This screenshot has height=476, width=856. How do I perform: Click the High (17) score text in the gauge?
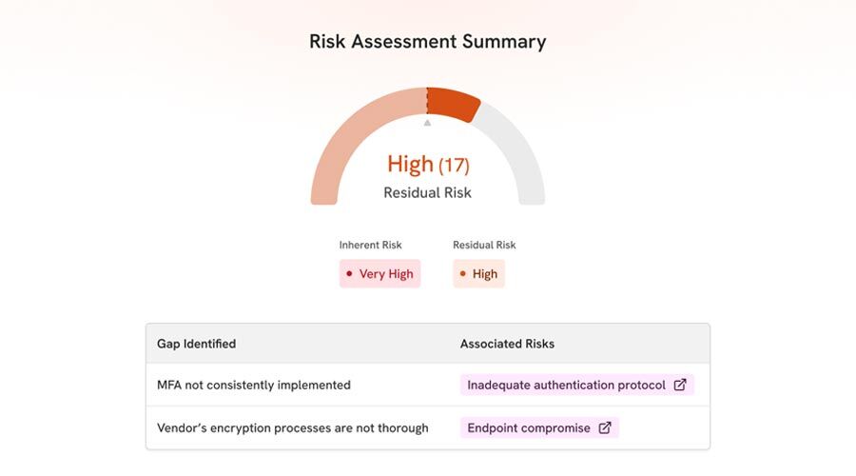[428, 165]
